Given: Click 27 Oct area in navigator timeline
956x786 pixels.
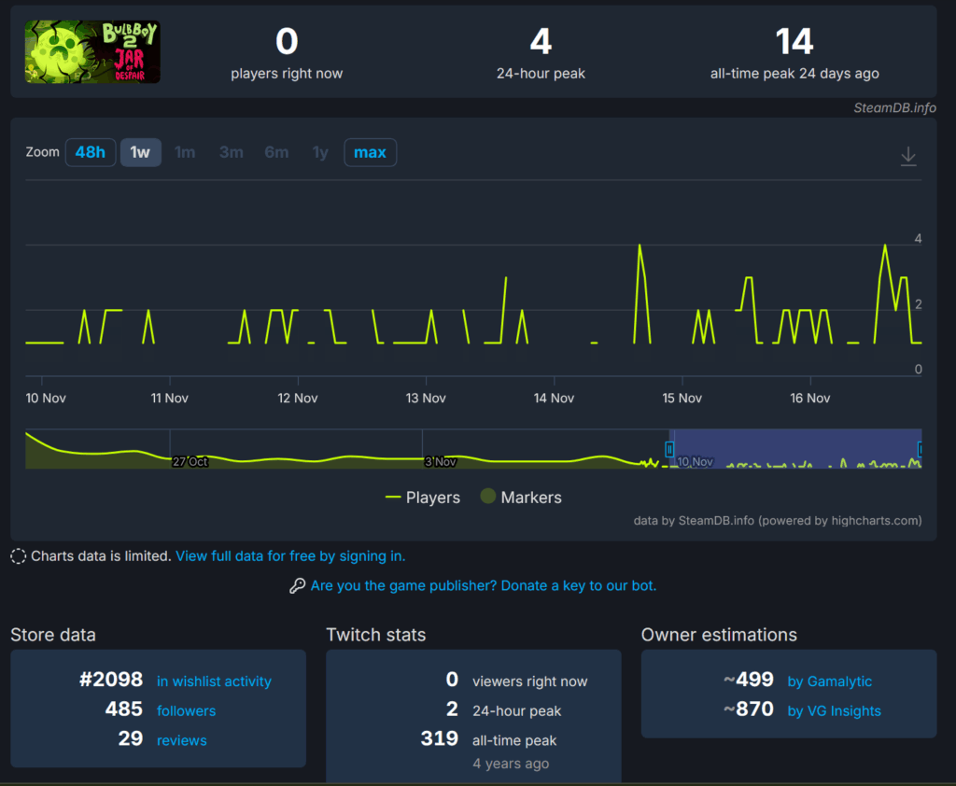Looking at the screenshot, I should (190, 461).
